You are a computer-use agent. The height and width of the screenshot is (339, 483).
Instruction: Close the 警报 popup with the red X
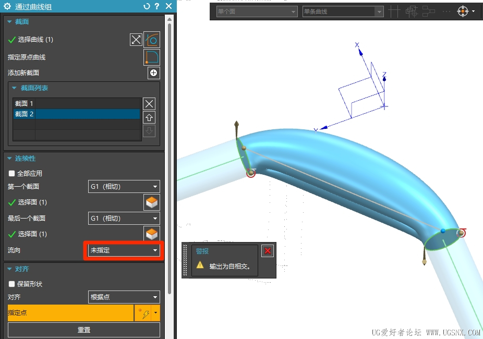coord(268,251)
